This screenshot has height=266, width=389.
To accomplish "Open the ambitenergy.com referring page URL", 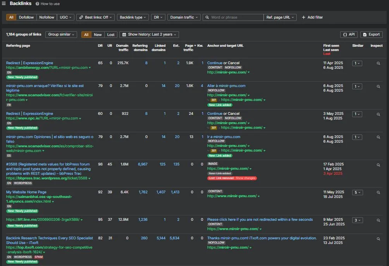I will point(47,68).
